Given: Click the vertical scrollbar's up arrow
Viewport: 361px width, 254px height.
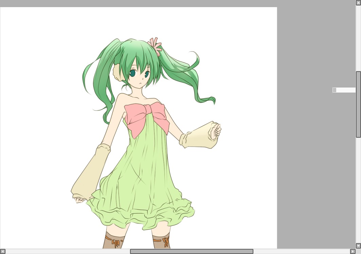Looking at the screenshot, I should [x=358, y=2].
